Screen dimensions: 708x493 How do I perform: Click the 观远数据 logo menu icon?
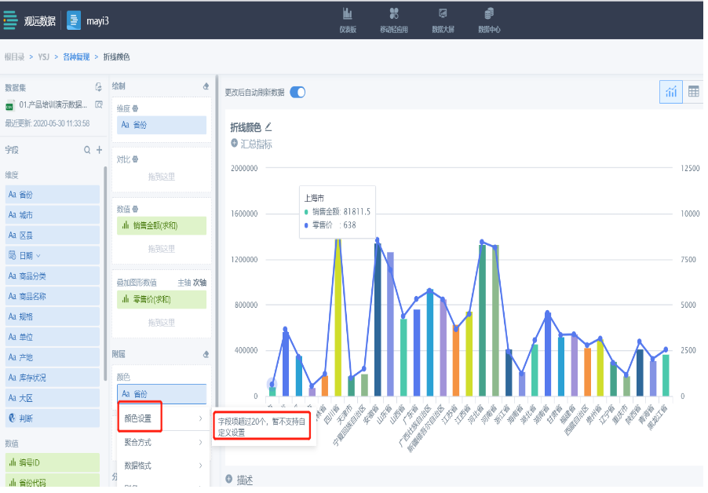10,20
